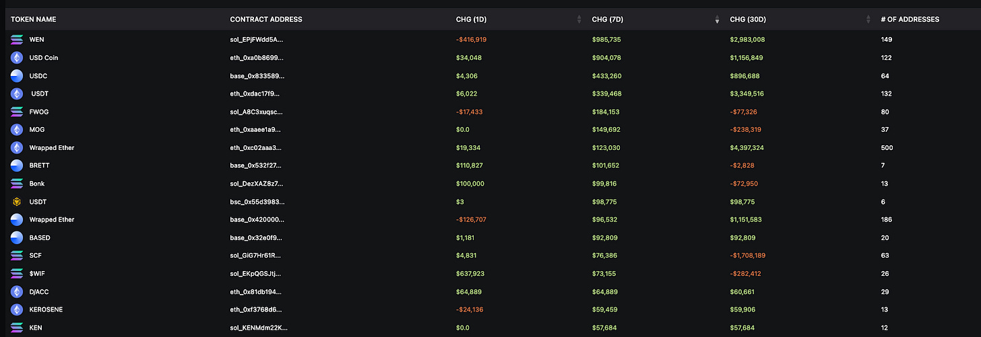Click the CONTRACT ADDRESS column header
The width and height of the screenshot is (981, 337).
(266, 20)
